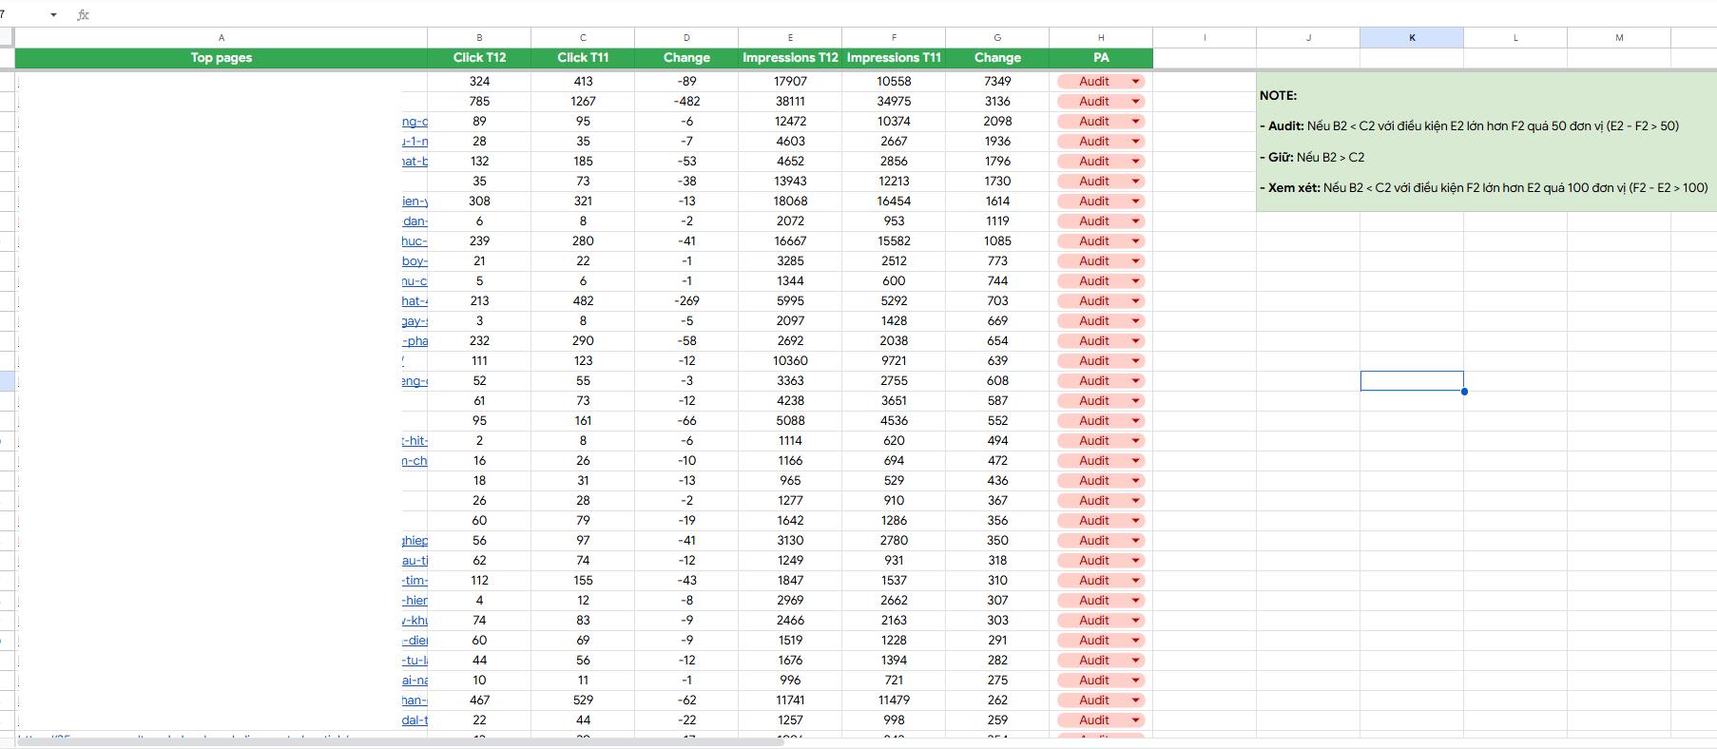The width and height of the screenshot is (1717, 749).
Task: Click the Impressions T12 header cell
Action: [x=790, y=58]
